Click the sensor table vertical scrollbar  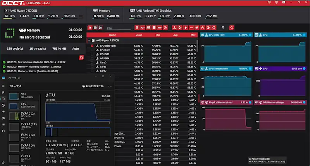click(x=197, y=46)
